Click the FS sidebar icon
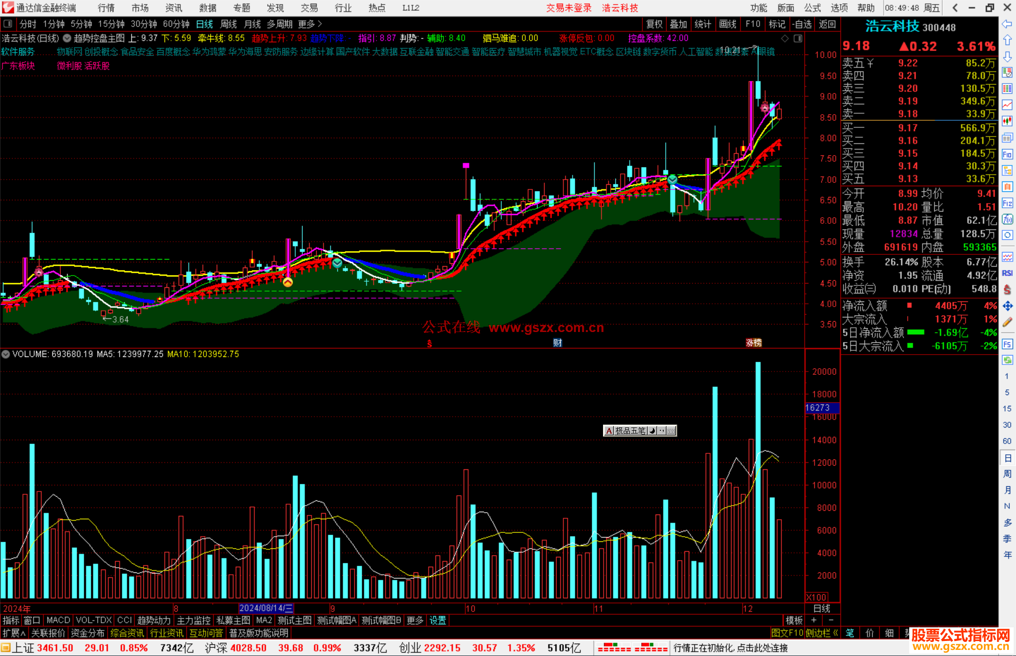Screen dimensions: 1016x656 pyautogui.click(x=1007, y=344)
